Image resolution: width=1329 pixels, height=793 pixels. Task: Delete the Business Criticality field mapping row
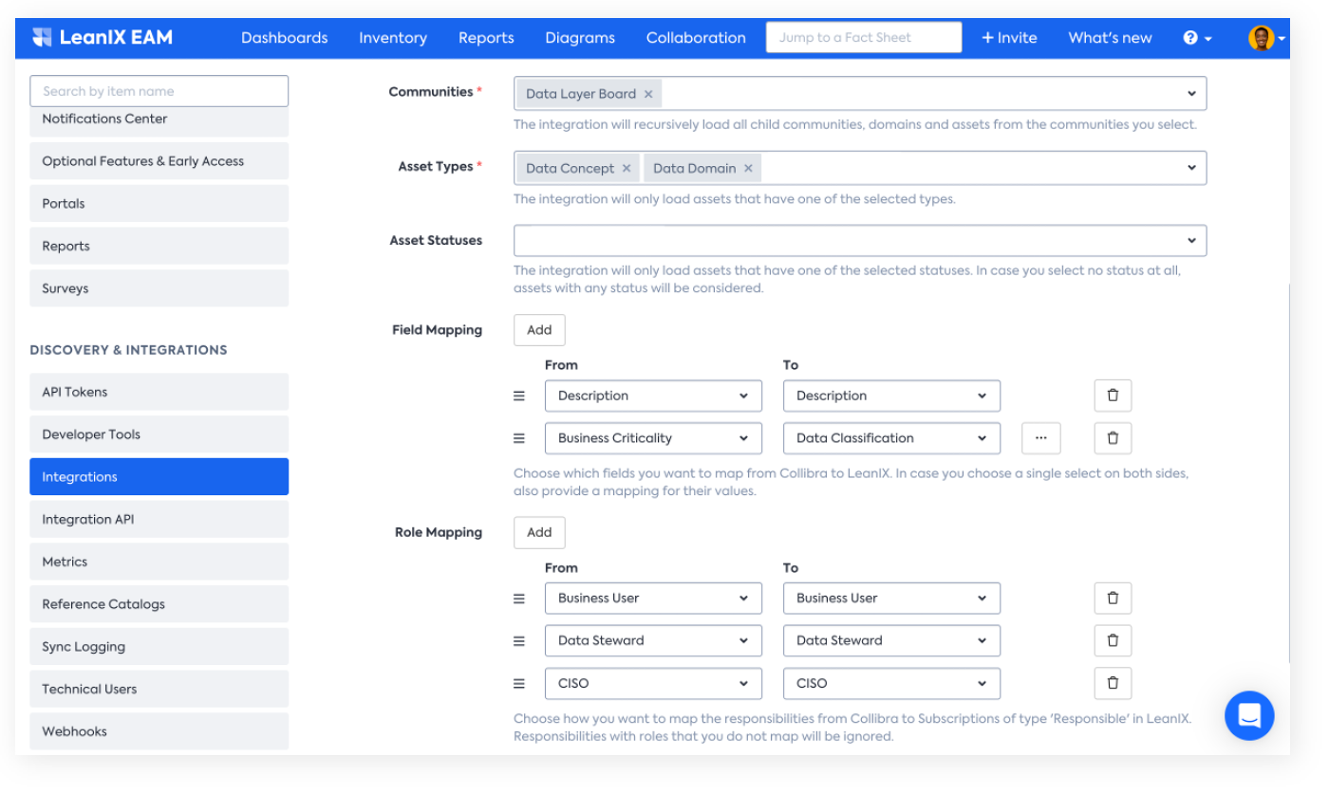pos(1113,438)
